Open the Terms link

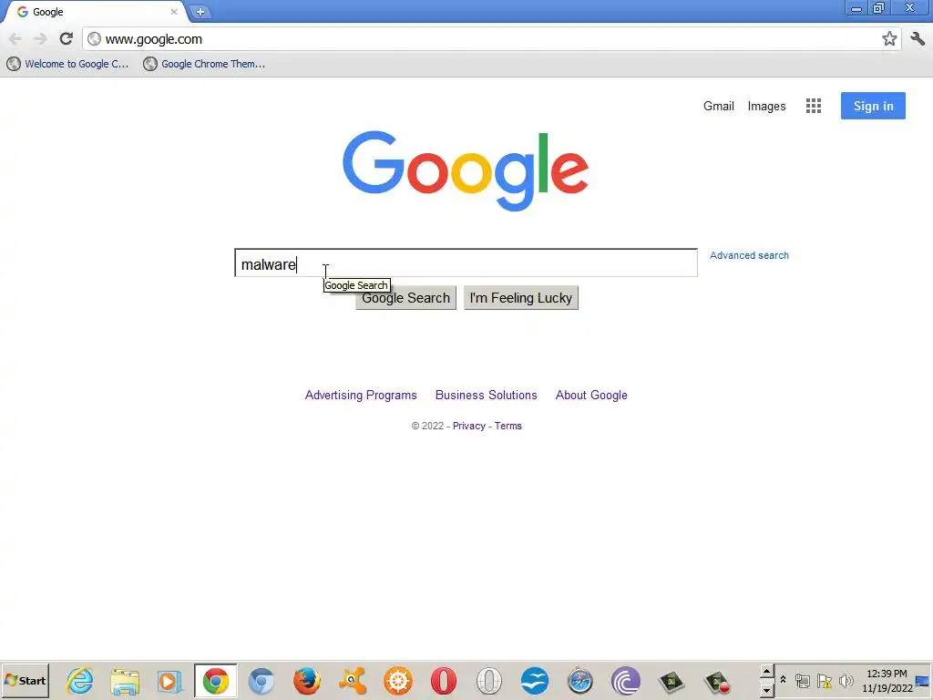[x=508, y=427]
